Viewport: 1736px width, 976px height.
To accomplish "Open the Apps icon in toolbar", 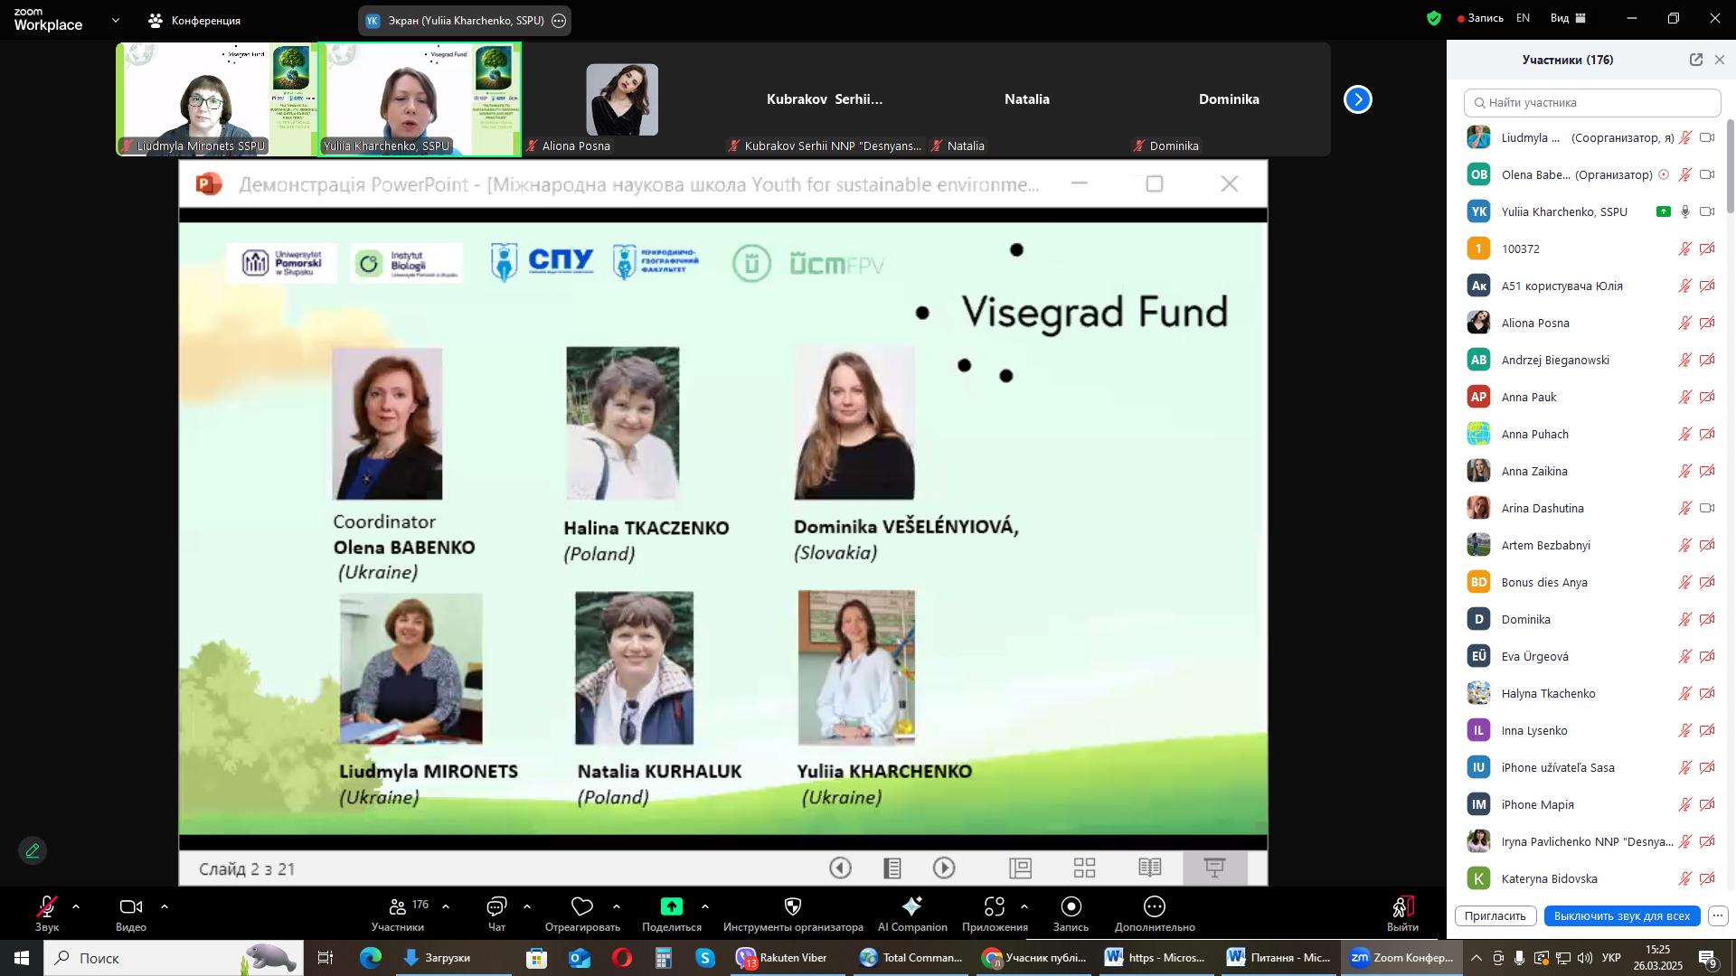I will tap(995, 907).
